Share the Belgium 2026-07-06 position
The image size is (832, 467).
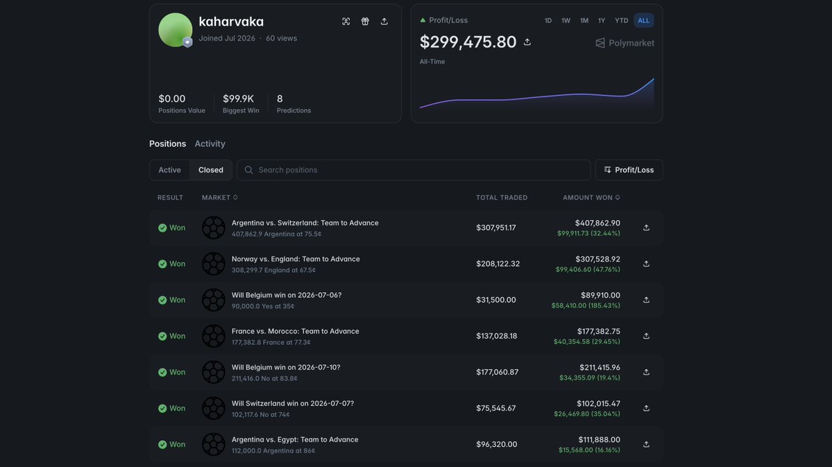[x=646, y=300]
